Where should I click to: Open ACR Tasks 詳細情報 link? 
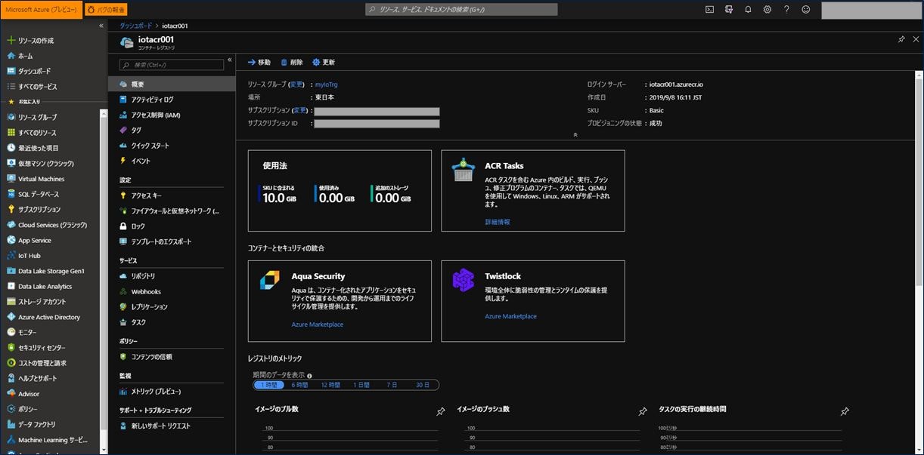point(498,222)
